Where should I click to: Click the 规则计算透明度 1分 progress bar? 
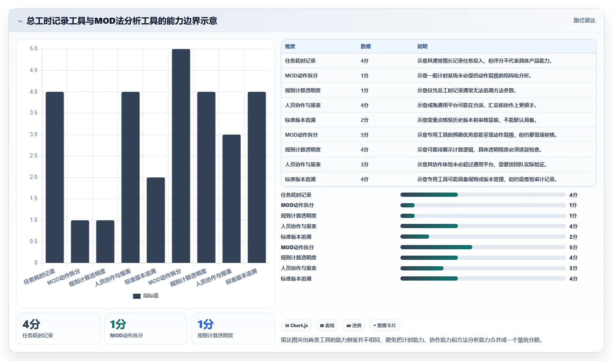click(x=483, y=216)
